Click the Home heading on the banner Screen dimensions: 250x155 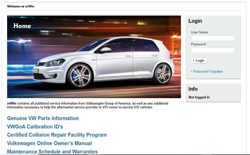point(22,26)
